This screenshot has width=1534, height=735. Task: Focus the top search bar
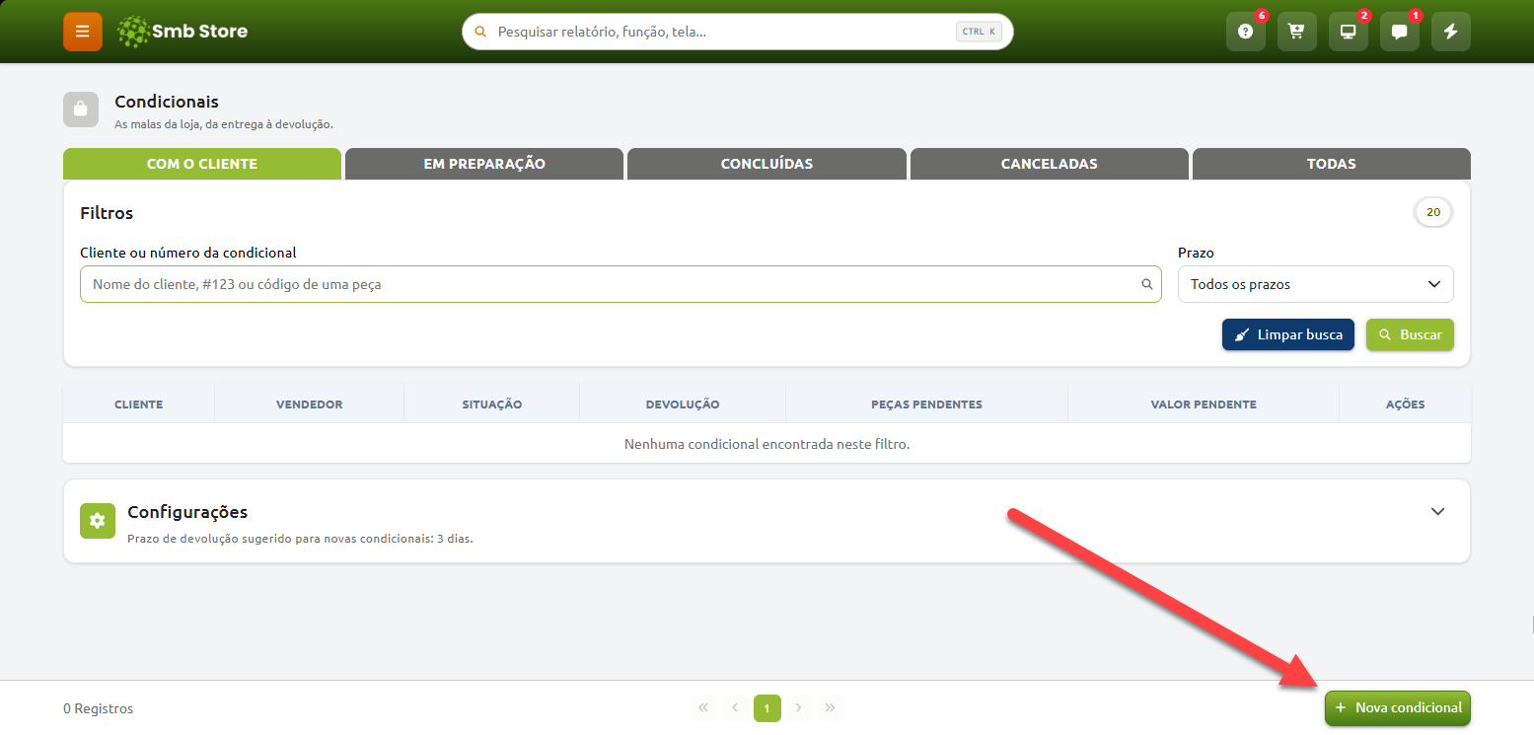pyautogui.click(x=738, y=32)
